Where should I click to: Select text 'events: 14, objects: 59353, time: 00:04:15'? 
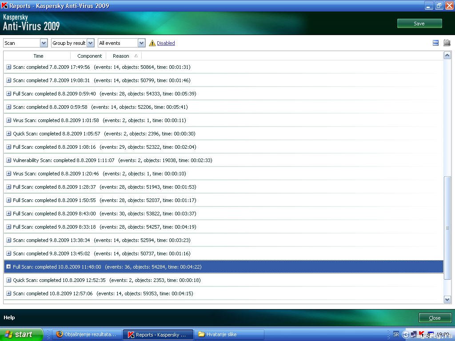click(x=145, y=293)
